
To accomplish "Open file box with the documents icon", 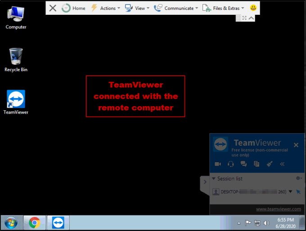I will tap(256, 164).
